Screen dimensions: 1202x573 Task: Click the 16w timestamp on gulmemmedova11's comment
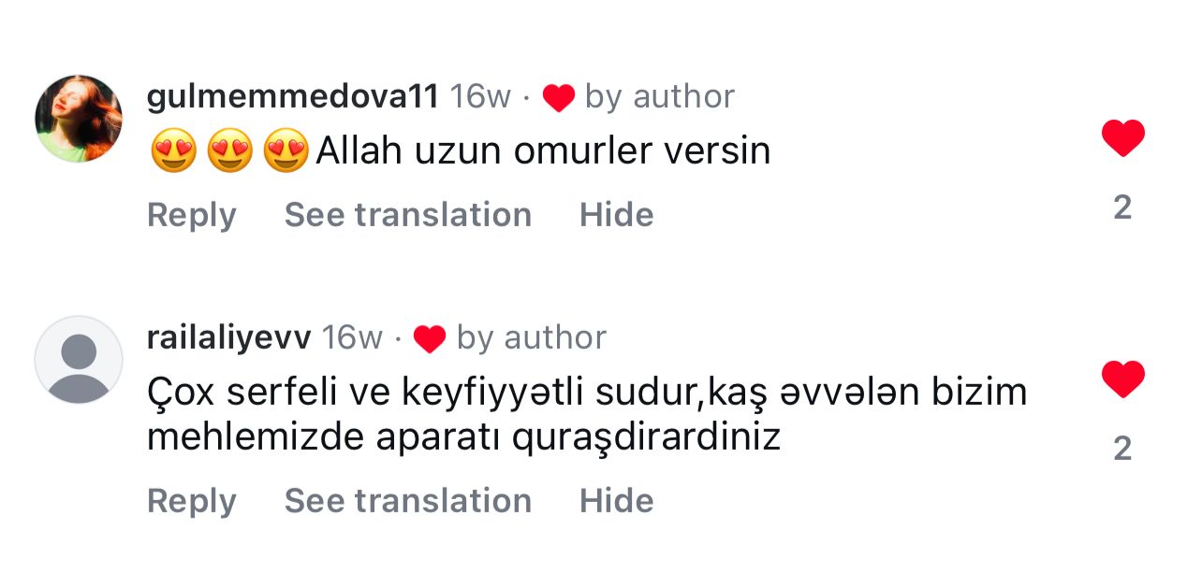(480, 96)
